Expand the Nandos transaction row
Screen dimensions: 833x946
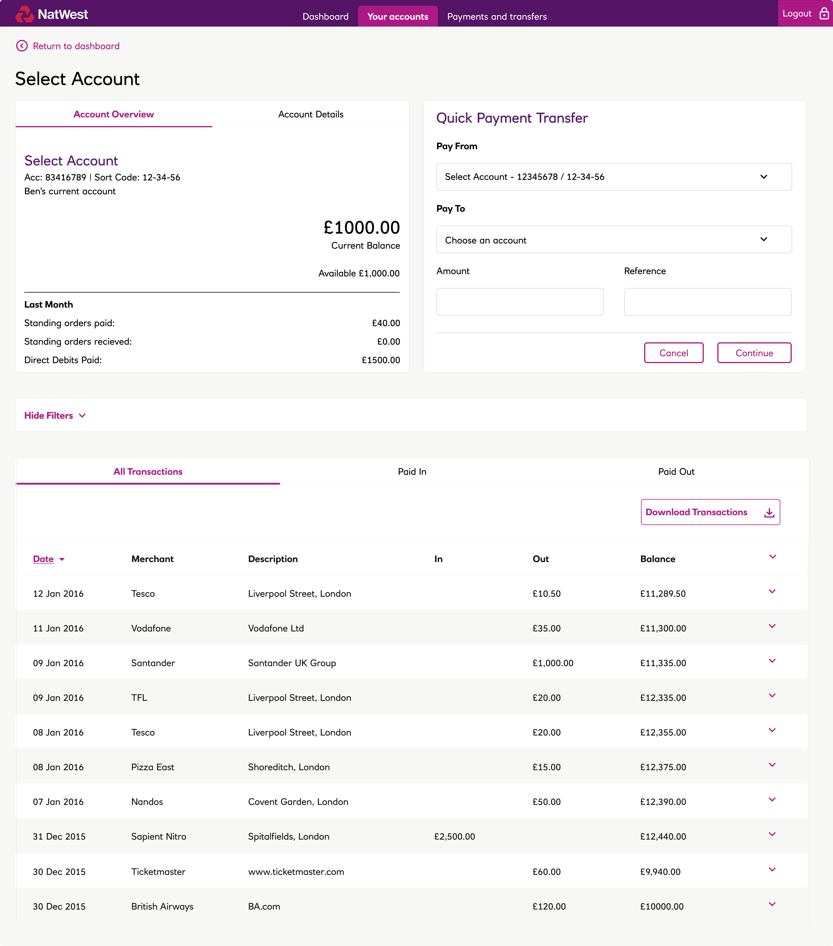click(772, 800)
